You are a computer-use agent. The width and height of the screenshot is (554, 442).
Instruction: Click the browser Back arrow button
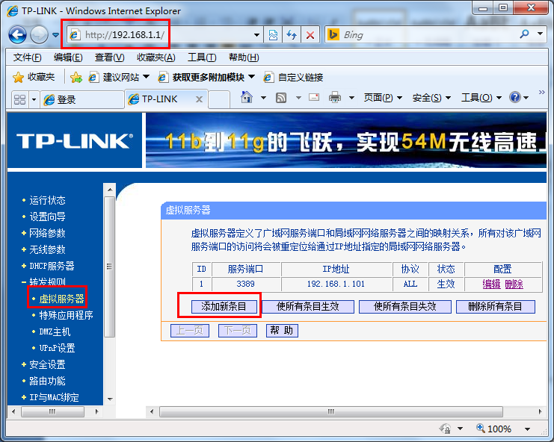pyautogui.click(x=17, y=34)
